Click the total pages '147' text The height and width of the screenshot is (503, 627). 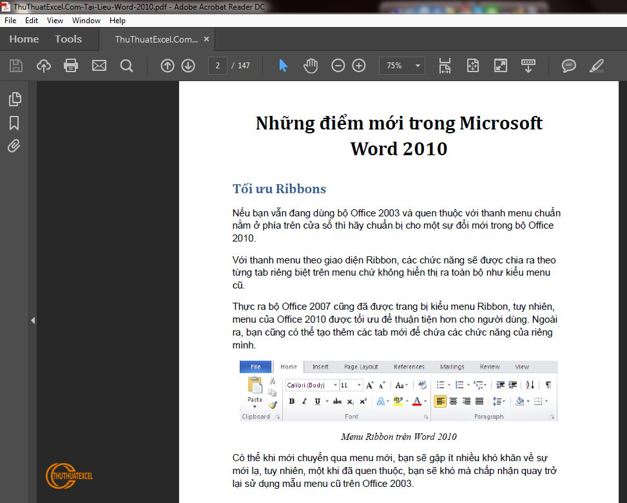tap(244, 66)
